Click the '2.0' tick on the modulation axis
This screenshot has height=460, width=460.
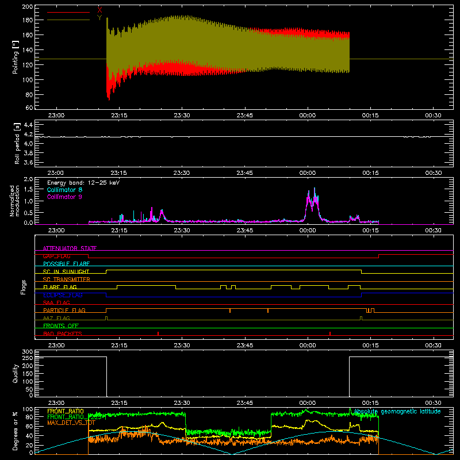pos(28,179)
